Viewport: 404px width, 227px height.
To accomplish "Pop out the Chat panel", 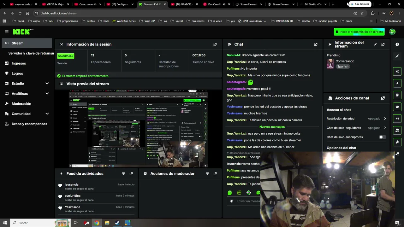I will pyautogui.click(x=316, y=44).
